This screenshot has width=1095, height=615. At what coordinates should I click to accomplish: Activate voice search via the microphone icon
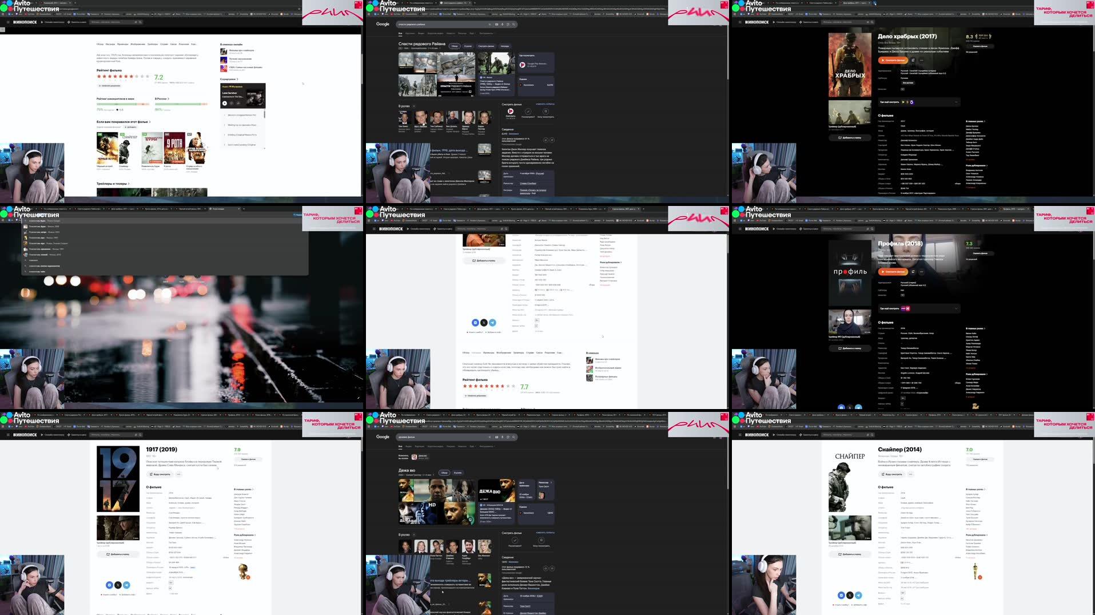502,25
